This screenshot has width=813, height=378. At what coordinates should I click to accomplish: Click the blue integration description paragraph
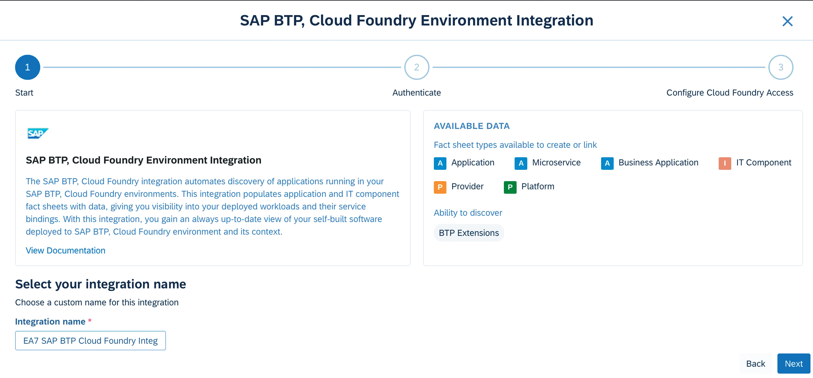pyautogui.click(x=212, y=206)
